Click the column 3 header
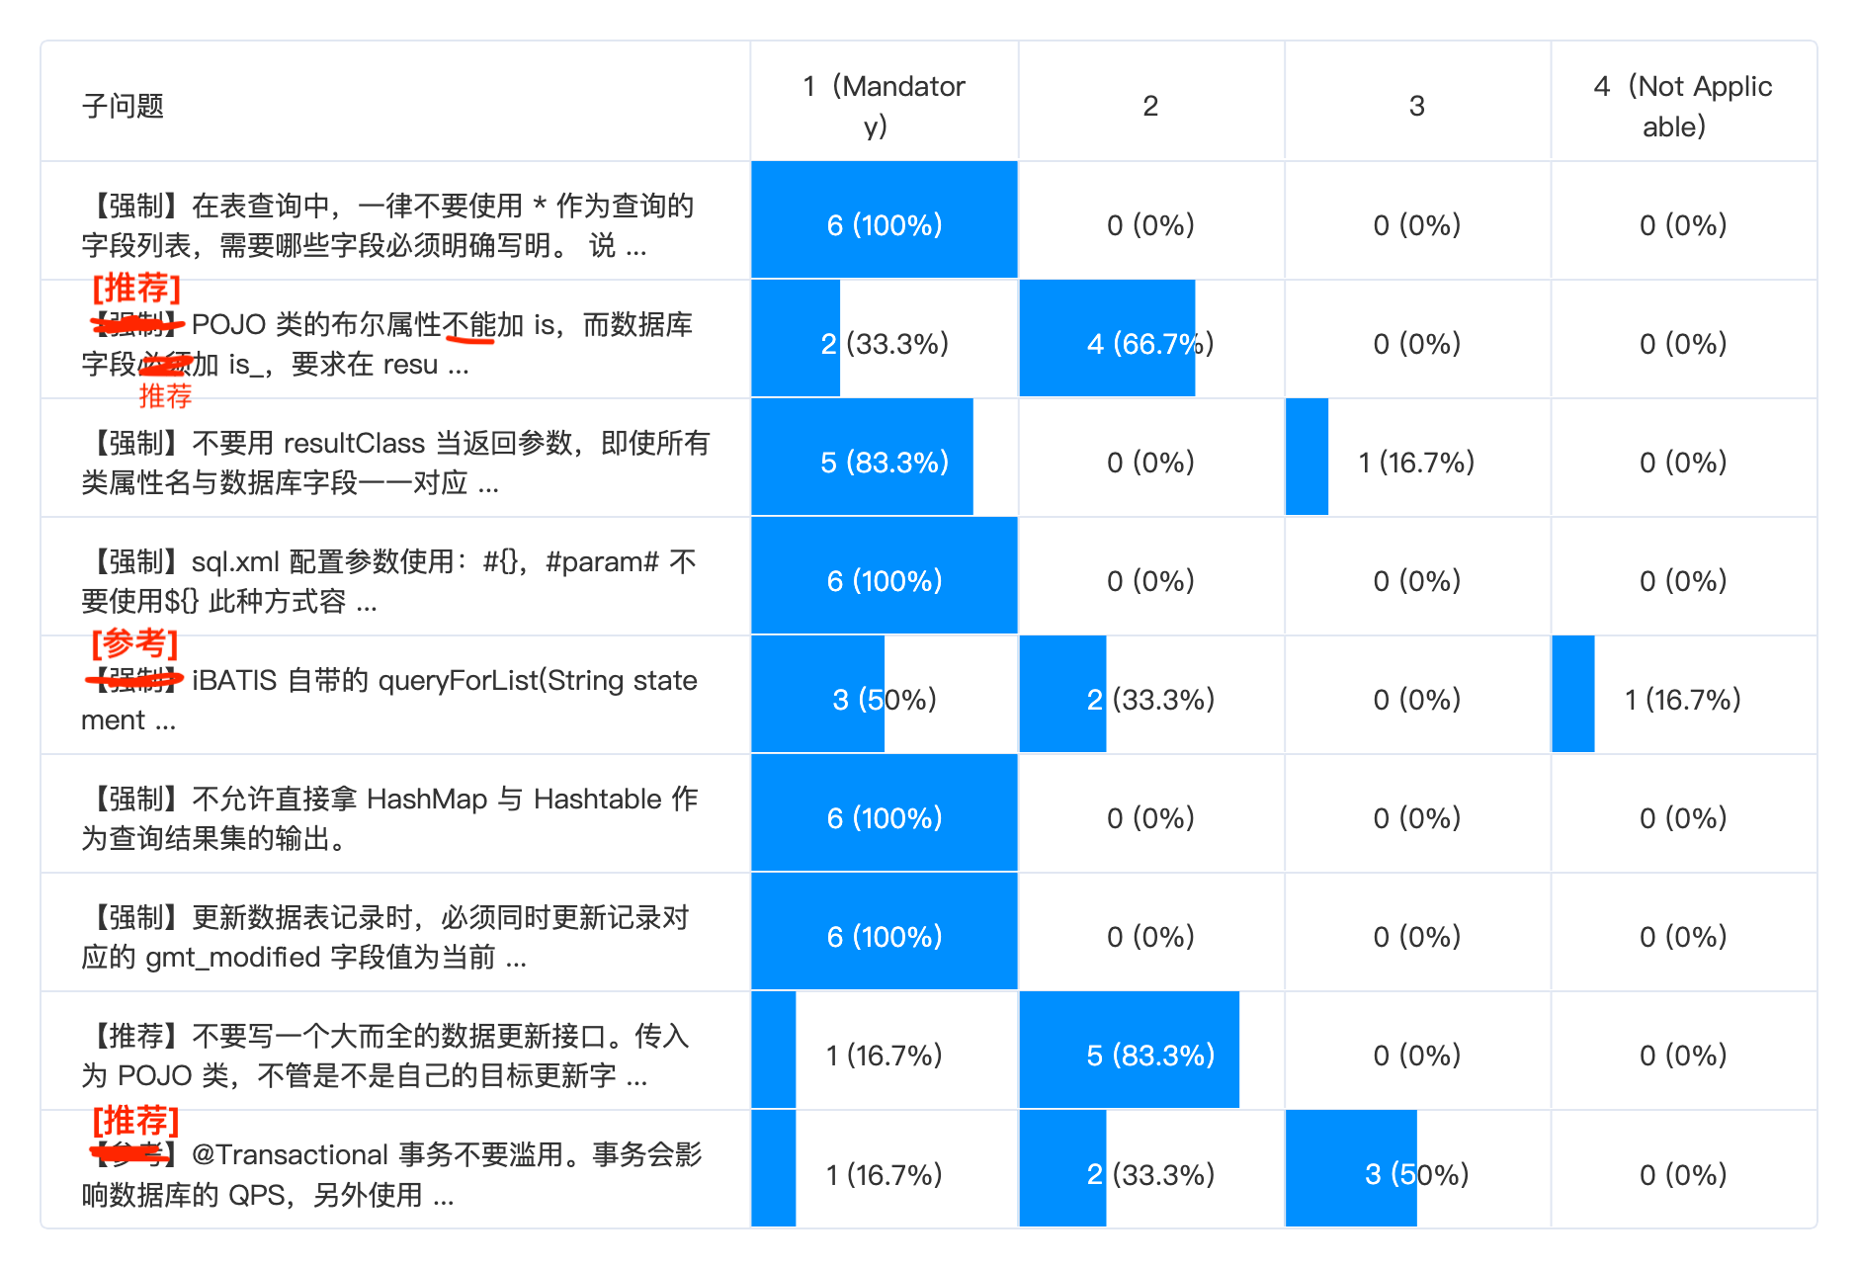This screenshot has width=1858, height=1269. (1416, 106)
